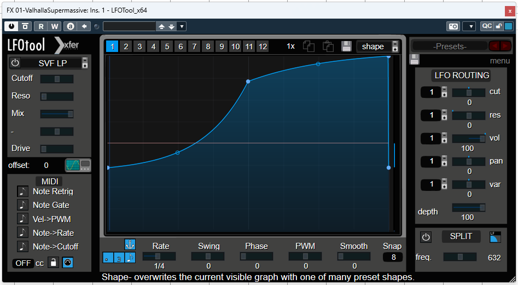The height and width of the screenshot is (285, 518).
Task: Select dotted note rate mode
Action: [x=108, y=258]
